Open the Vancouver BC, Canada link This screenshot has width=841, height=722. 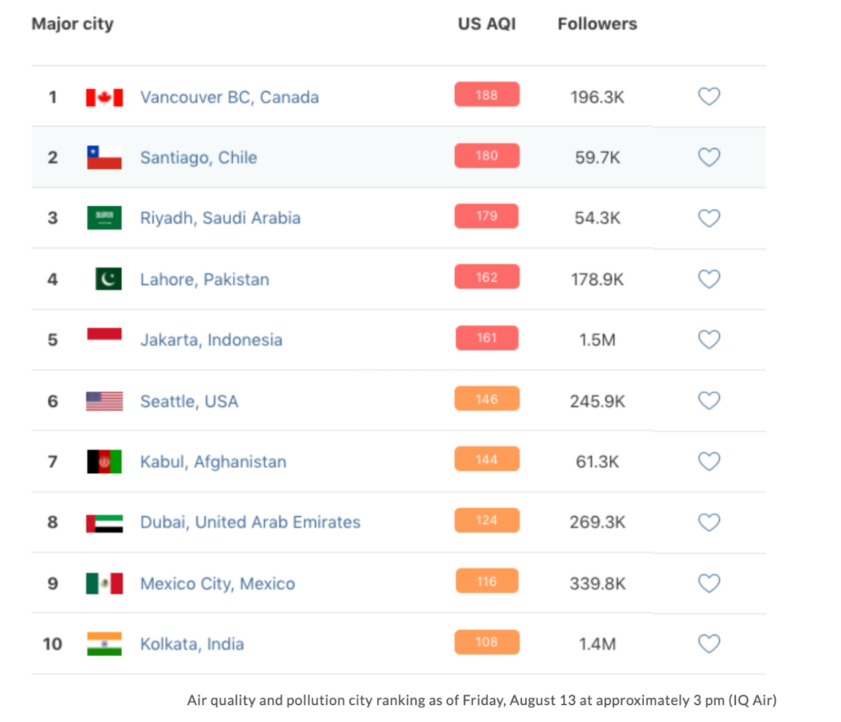click(x=229, y=97)
